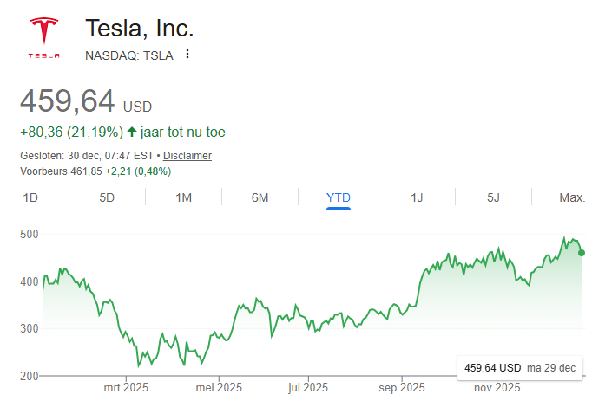592x401 pixels.
Task: Click the Tesla, Inc. company title
Action: coord(139,27)
